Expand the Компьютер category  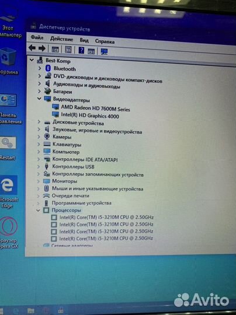39,152
